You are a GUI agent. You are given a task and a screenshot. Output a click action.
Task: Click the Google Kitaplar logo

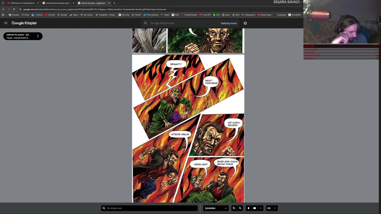pos(24,23)
